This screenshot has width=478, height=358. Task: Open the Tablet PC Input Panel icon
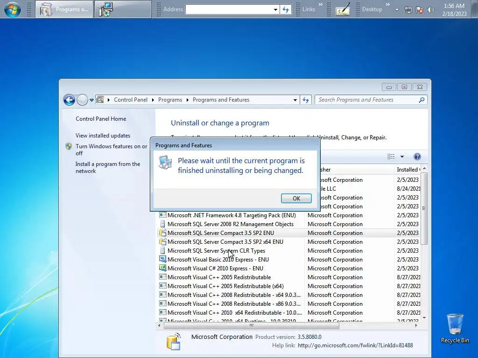pyautogui.click(x=343, y=10)
